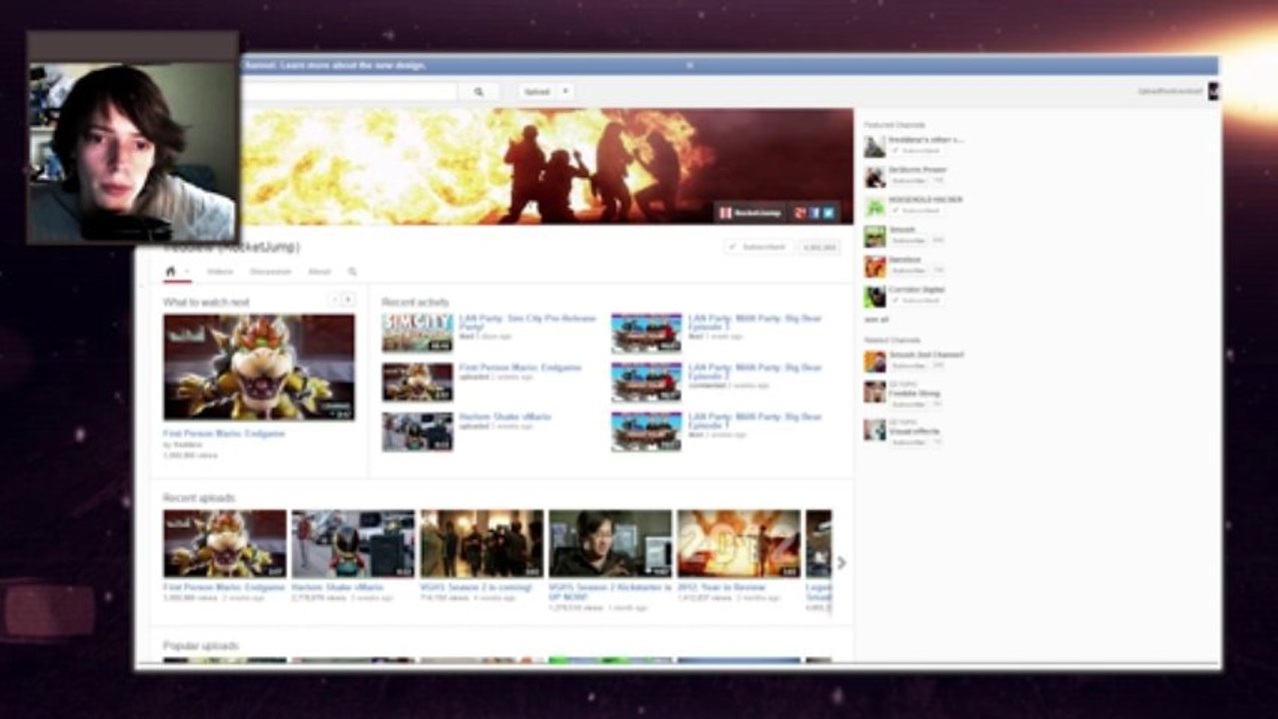The image size is (1278, 719).
Task: Open LAN Party Big Bear Episode 3 link
Action: point(754,323)
